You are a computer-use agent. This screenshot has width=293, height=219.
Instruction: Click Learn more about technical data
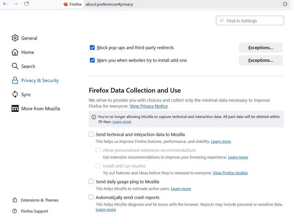click(221, 141)
